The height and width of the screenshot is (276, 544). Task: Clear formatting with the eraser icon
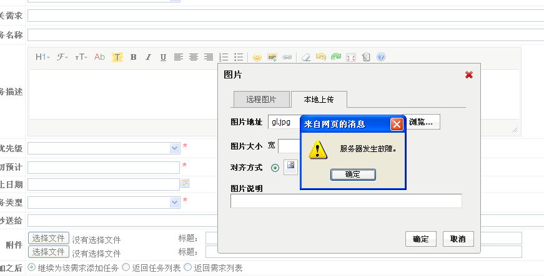tap(305, 57)
